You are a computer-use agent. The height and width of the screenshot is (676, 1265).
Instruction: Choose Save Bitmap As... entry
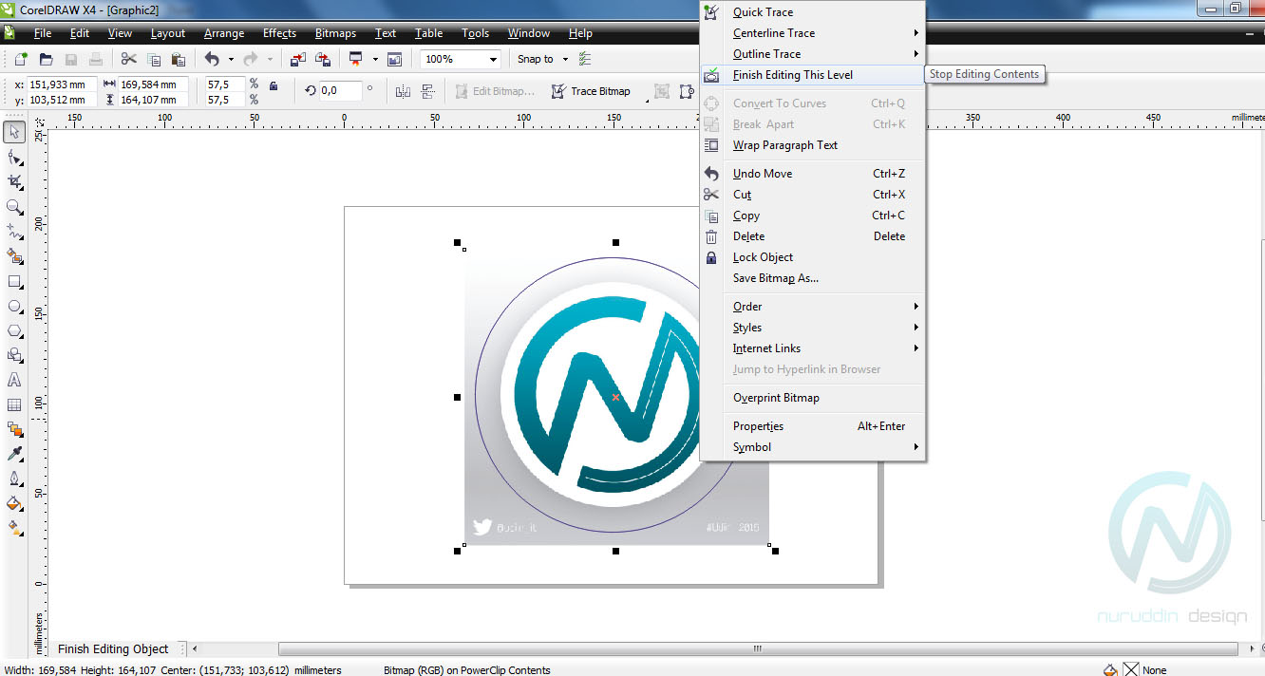(812, 278)
